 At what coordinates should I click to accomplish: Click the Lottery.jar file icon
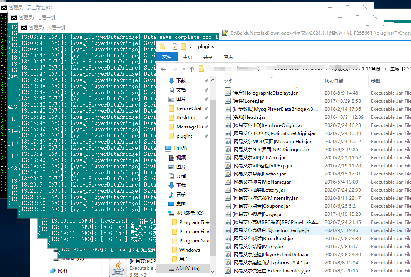228,190
